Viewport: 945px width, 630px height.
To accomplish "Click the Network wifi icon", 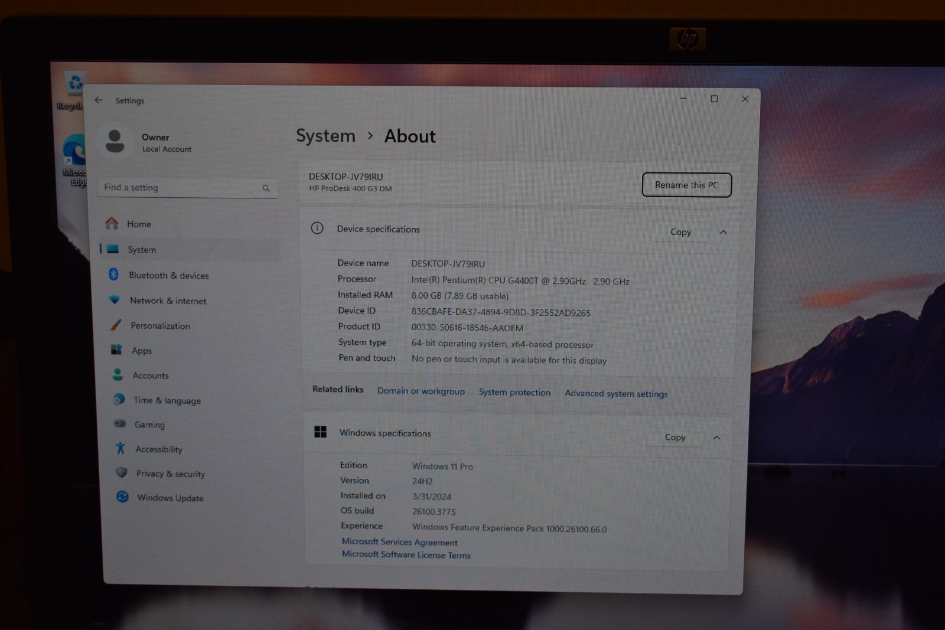I will 115,299.
